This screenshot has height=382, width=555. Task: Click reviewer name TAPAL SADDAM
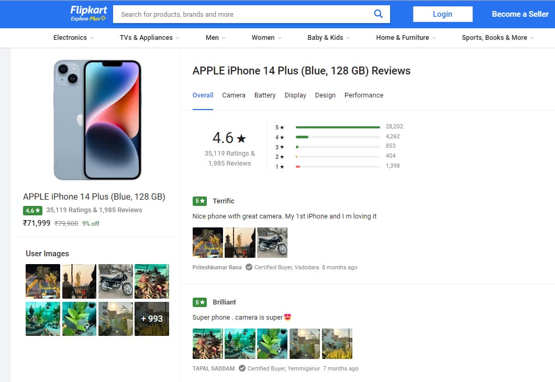pos(214,368)
